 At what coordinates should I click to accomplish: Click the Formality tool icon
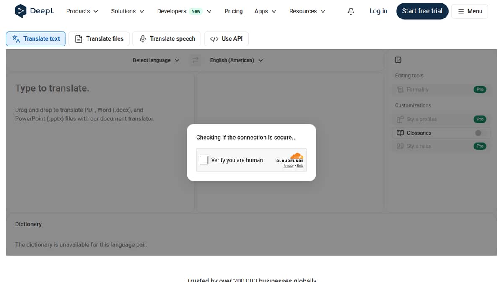[x=400, y=90]
